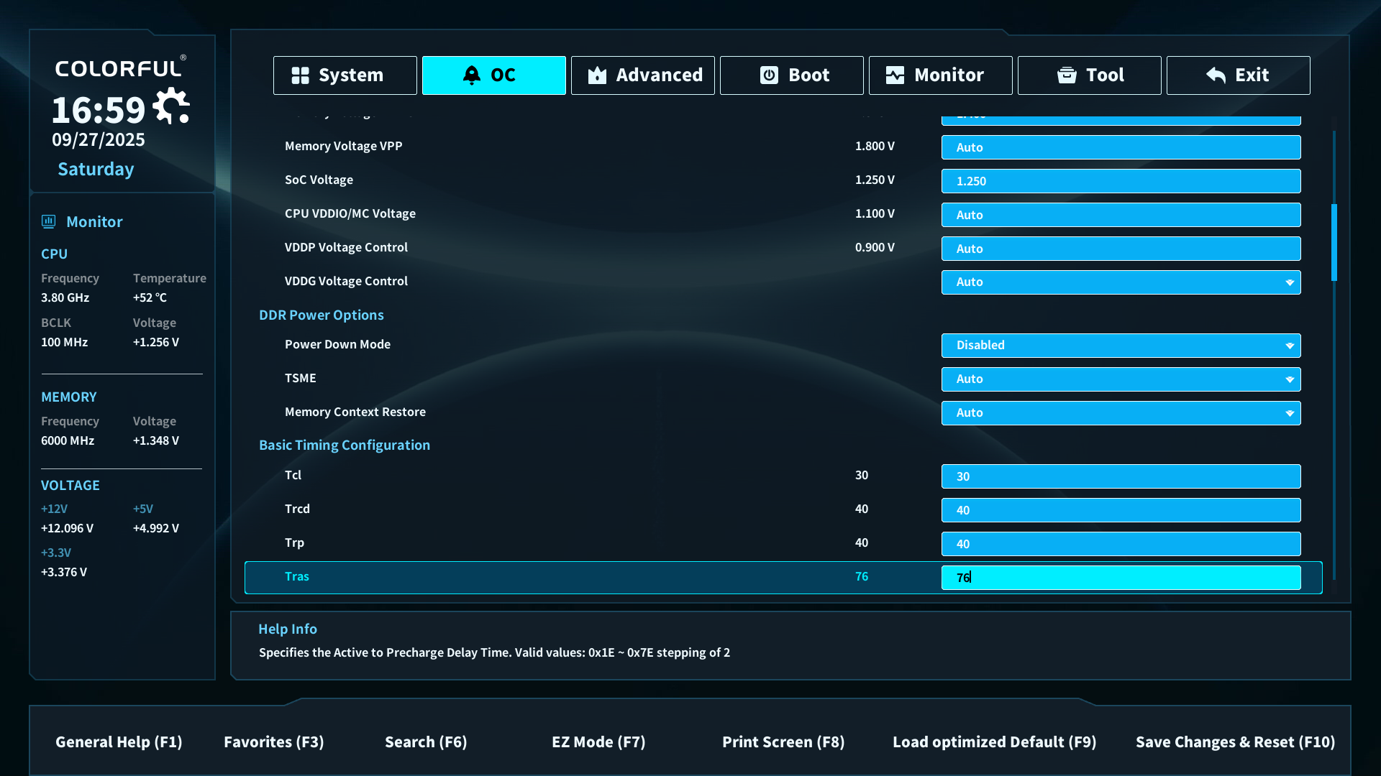Click the SoC Voltage 1.250 field

[1121, 181]
